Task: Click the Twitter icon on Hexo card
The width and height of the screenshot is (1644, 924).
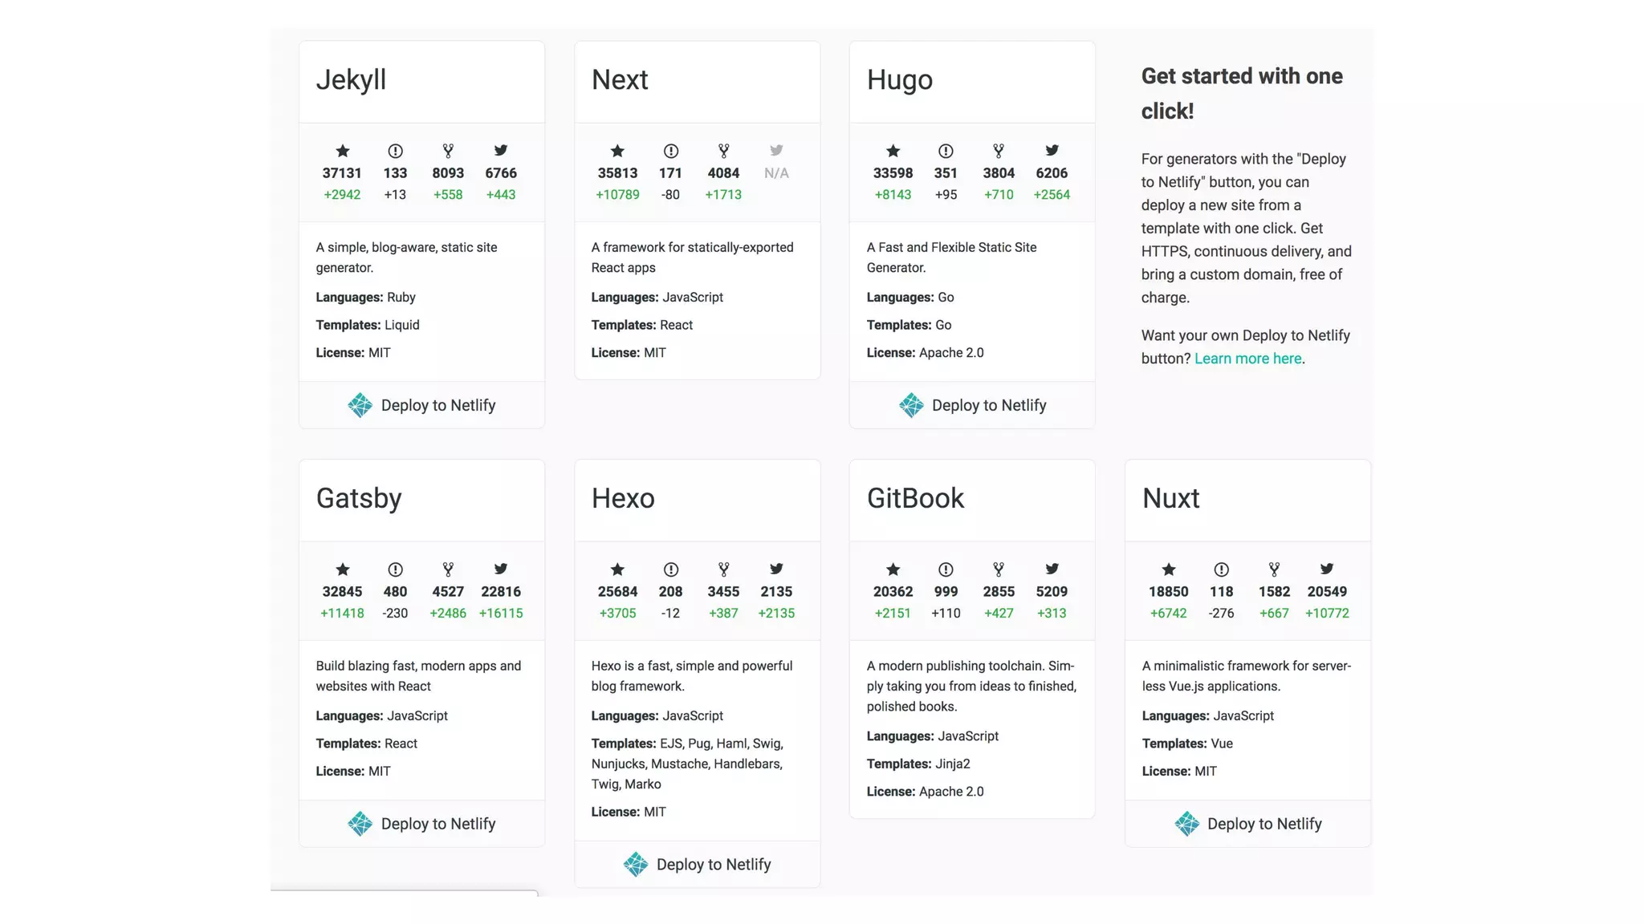Action: point(776,569)
